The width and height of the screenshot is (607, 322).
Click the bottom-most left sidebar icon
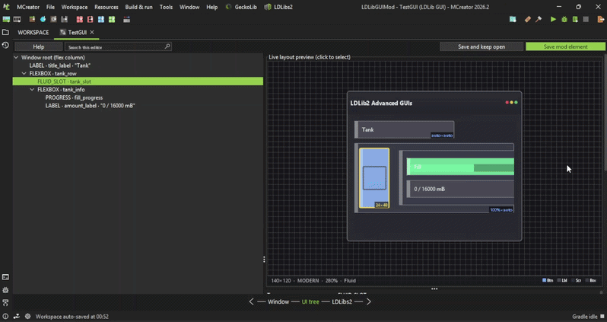(5, 303)
